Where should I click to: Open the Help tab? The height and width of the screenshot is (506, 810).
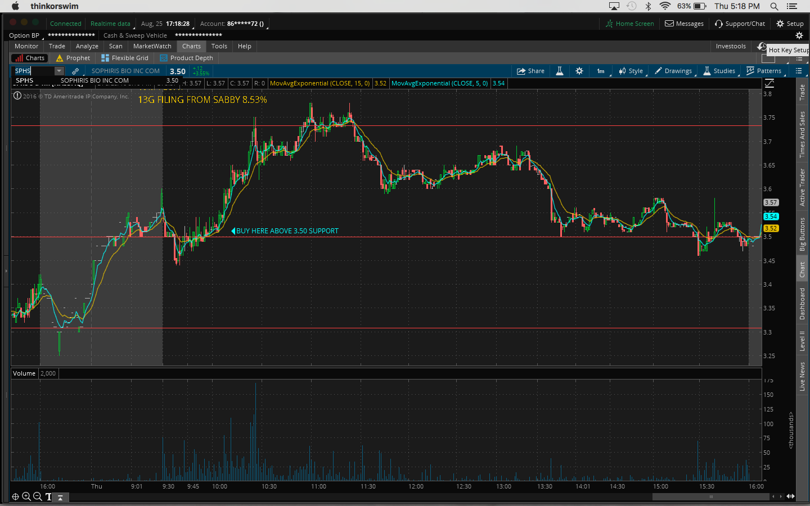click(x=245, y=46)
